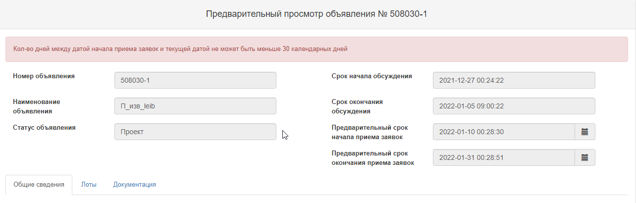Viewport: 636px width, 203px height.
Task: Select the Общие сведения tab
Action: tap(39, 185)
